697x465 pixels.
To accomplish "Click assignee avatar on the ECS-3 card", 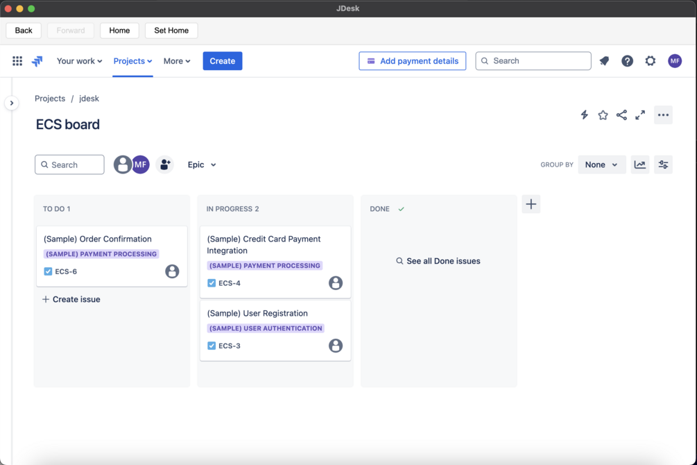I will (x=336, y=346).
